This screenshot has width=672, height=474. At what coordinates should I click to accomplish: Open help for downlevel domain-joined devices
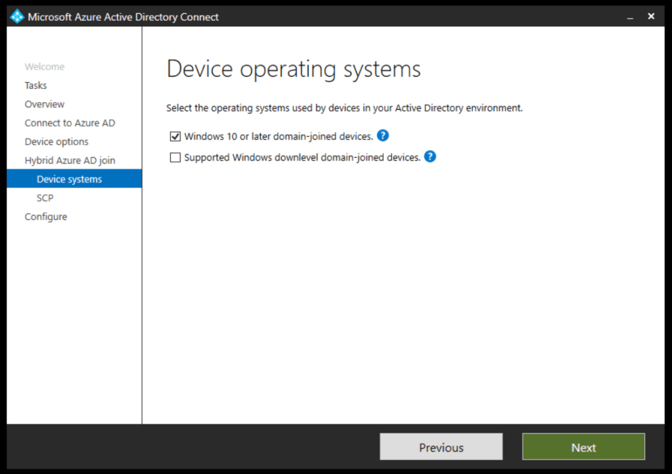(430, 156)
